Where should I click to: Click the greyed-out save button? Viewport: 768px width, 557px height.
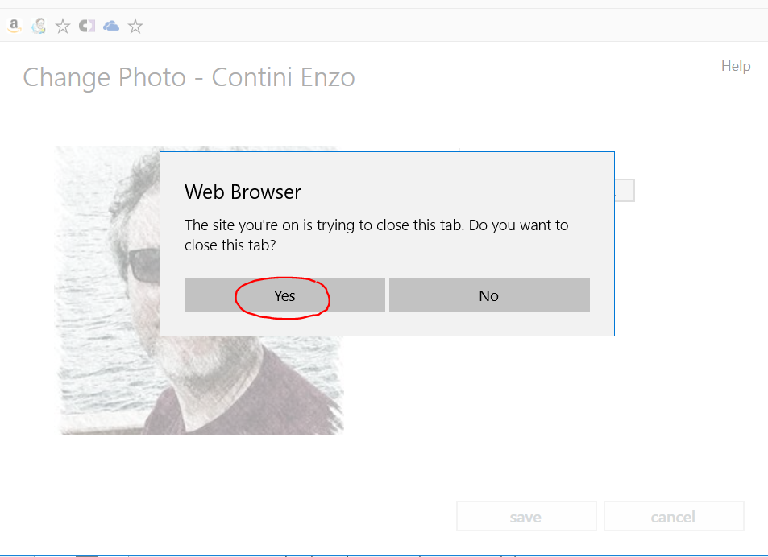[525, 517]
